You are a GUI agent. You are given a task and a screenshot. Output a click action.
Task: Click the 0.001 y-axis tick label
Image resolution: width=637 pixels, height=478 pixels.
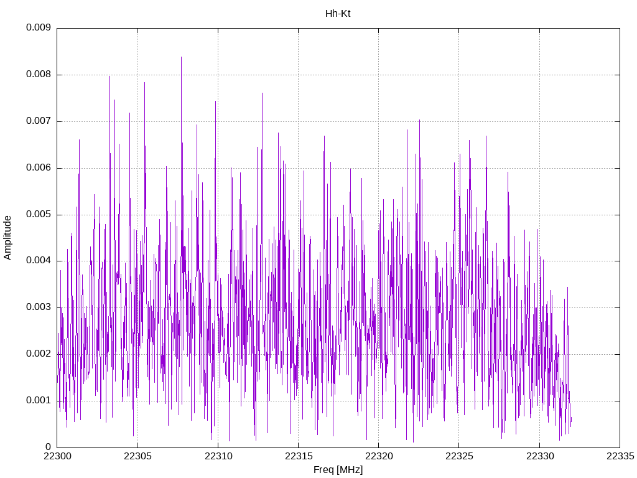click(39, 400)
